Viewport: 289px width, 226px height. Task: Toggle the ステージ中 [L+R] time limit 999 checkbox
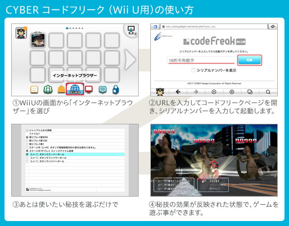[27, 148]
